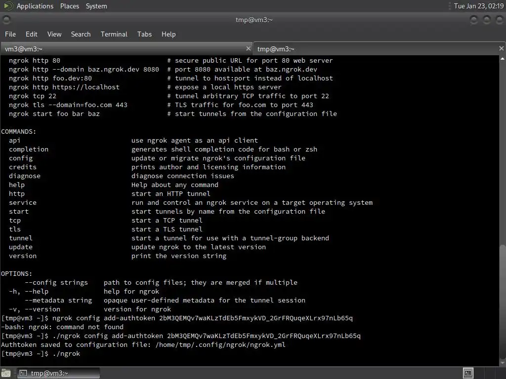This screenshot has width=506, height=379.
Task: Click 'print the version string' description
Action: (x=179, y=256)
